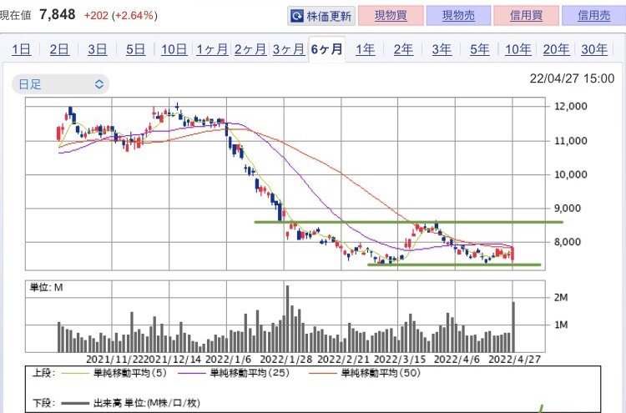Click the last volume bar at 2022/4/27

(x=513, y=327)
